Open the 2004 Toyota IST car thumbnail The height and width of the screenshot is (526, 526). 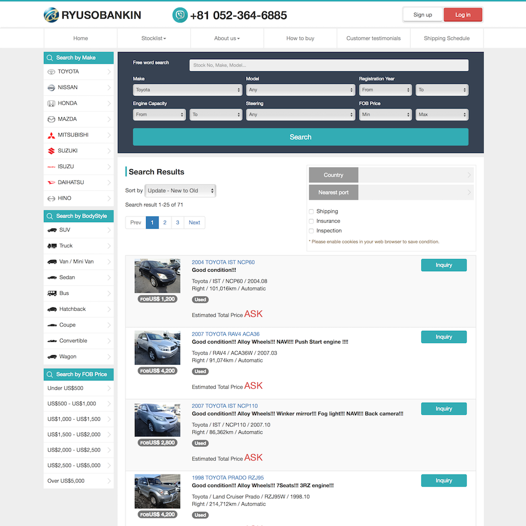click(x=157, y=276)
